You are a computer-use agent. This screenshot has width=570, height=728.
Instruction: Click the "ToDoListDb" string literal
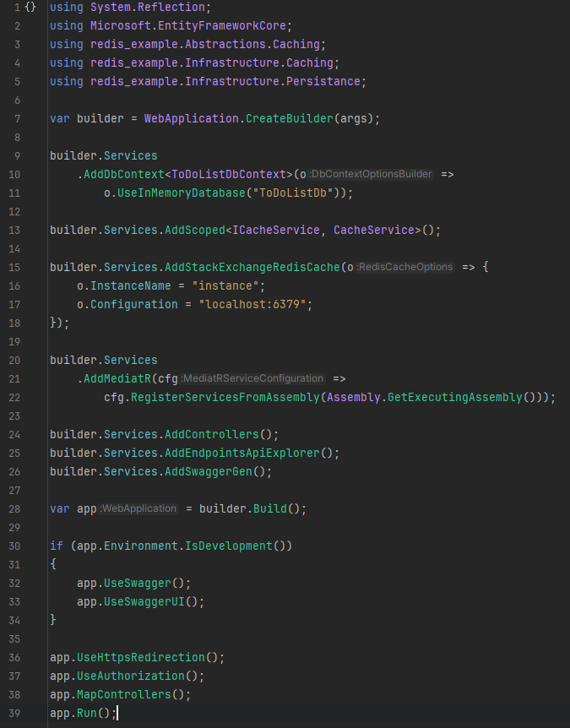[293, 193]
